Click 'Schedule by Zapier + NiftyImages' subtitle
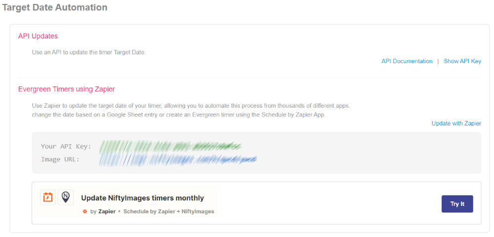494x237 pixels. click(168, 211)
